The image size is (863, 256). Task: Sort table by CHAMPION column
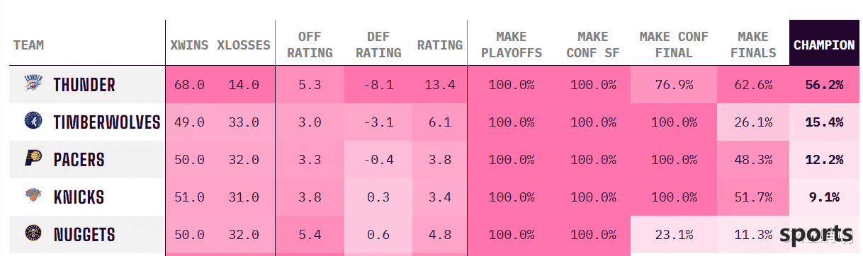[824, 45]
